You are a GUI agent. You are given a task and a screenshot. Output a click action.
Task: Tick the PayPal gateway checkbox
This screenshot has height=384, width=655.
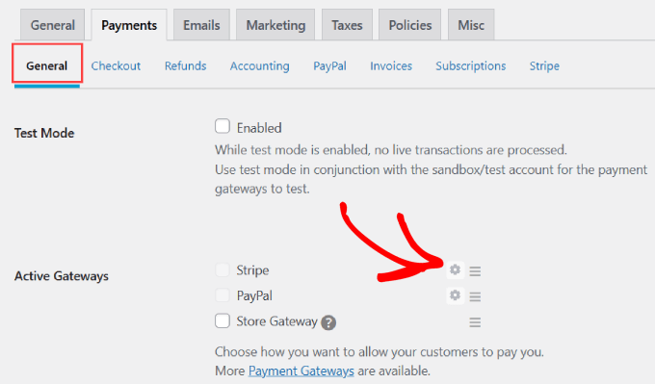point(223,295)
